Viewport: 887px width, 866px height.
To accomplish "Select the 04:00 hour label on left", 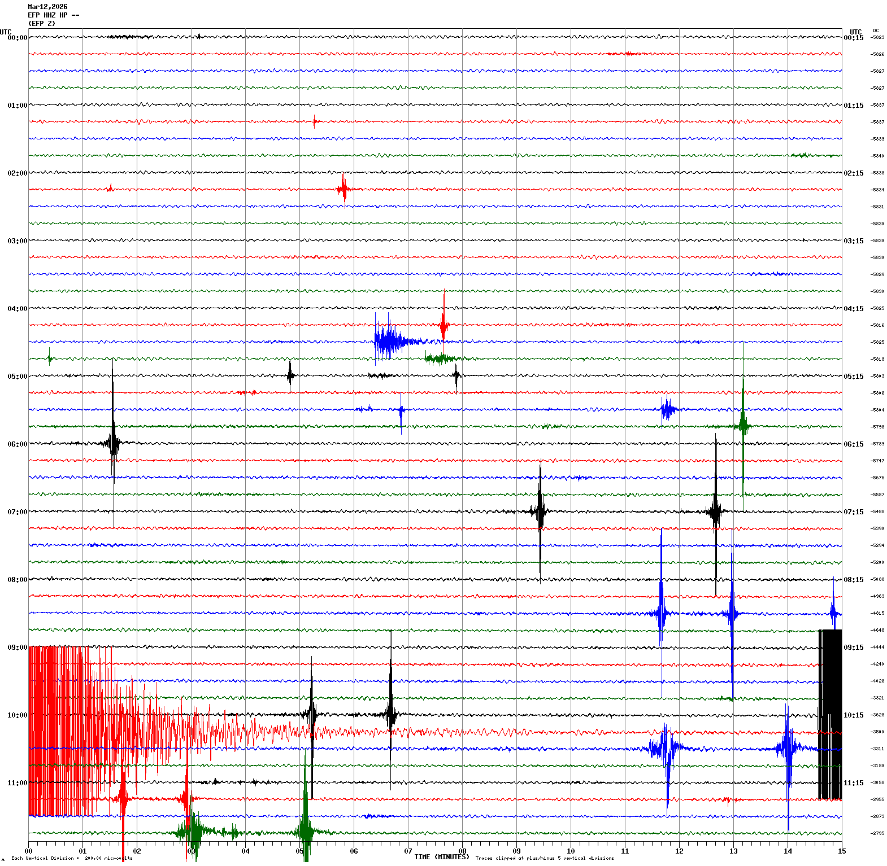I will 17,309.
